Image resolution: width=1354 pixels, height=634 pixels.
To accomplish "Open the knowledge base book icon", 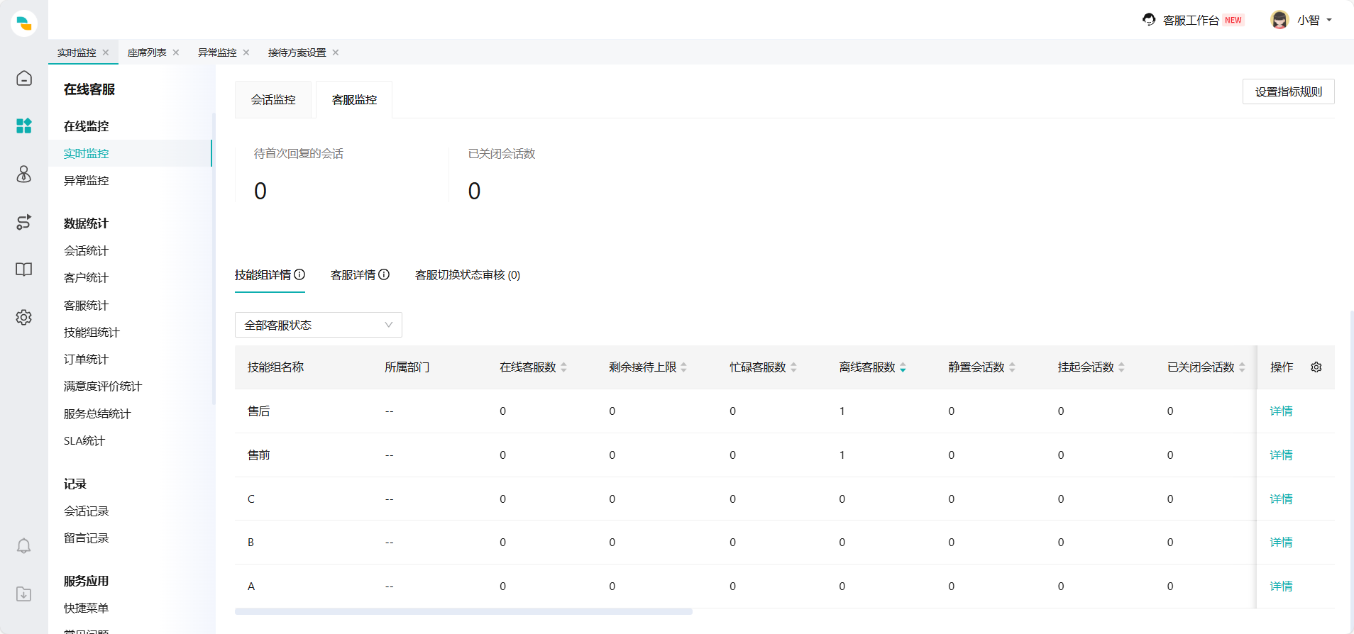I will tap(24, 269).
